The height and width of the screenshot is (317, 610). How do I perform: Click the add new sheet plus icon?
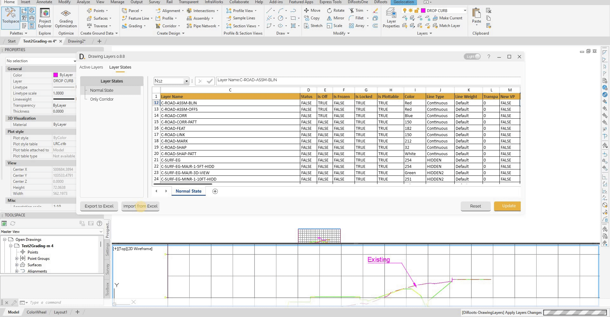215,191
